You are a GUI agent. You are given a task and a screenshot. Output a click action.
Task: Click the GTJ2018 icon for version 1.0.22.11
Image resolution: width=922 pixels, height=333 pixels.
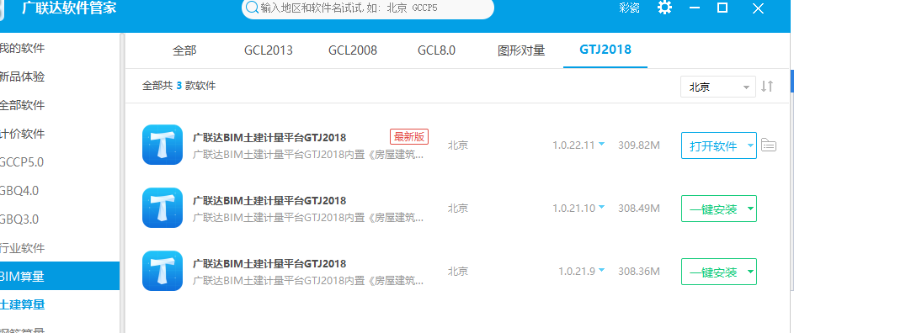(163, 145)
